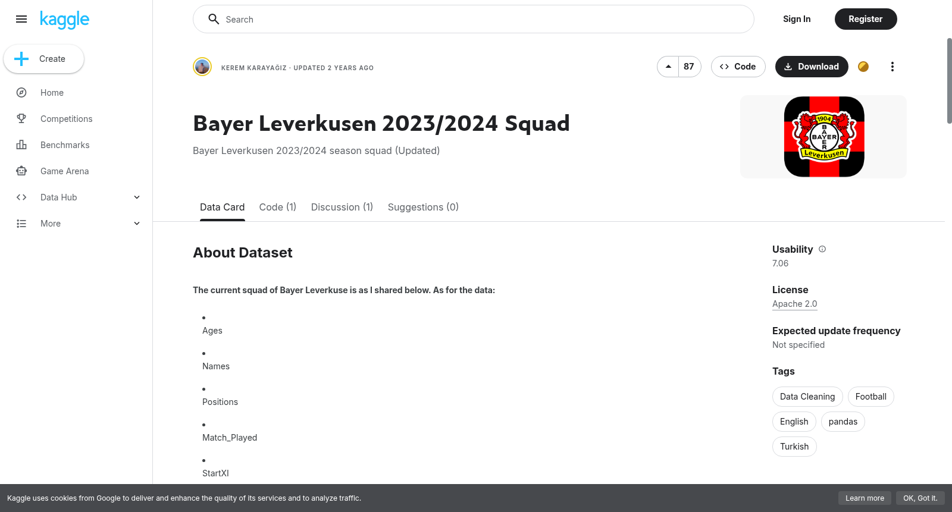This screenshot has width=952, height=512.
Task: Click the Home compass icon
Action: (21, 93)
